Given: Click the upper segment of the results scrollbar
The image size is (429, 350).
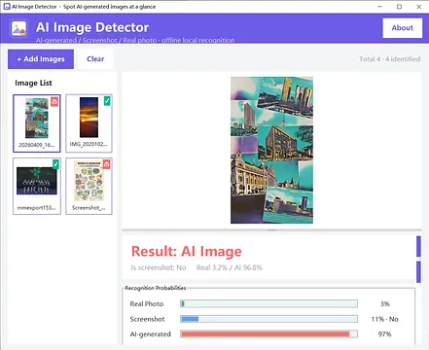Looking at the screenshot, I should point(418,246).
